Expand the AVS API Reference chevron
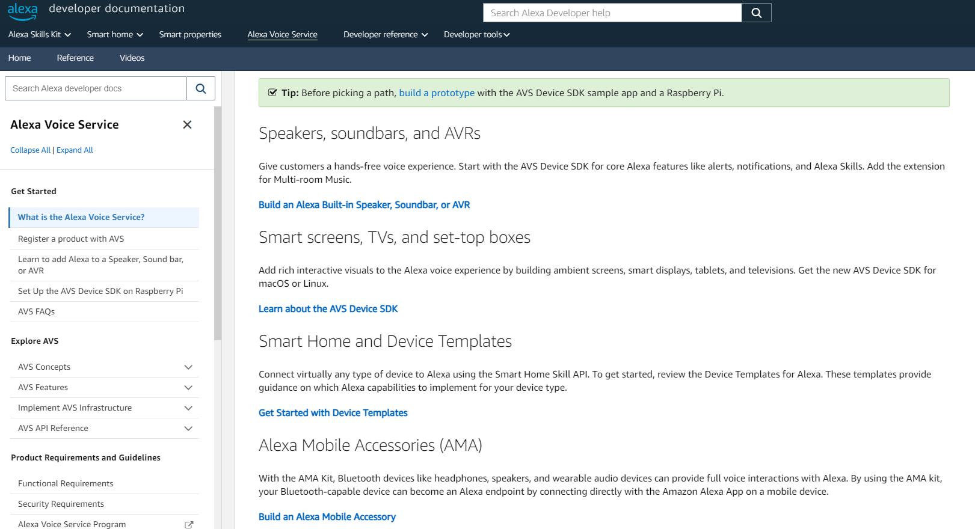Image resolution: width=975 pixels, height=529 pixels. (188, 429)
